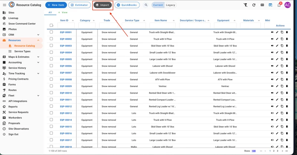
Task: Open Reports in the sidebar
Action: tap(13, 107)
